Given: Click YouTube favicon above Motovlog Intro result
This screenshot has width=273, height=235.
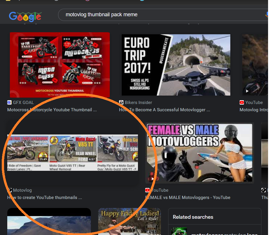Looking at the screenshot, I should coord(242,102).
